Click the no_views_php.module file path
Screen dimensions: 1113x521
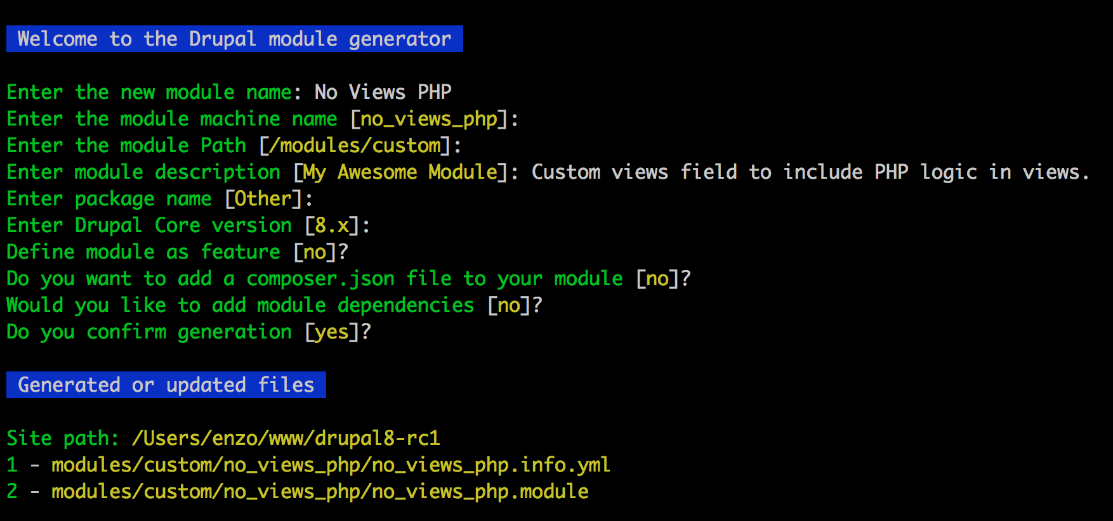[320, 492]
